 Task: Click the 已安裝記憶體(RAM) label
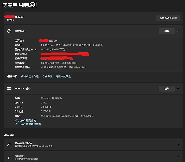26,49
